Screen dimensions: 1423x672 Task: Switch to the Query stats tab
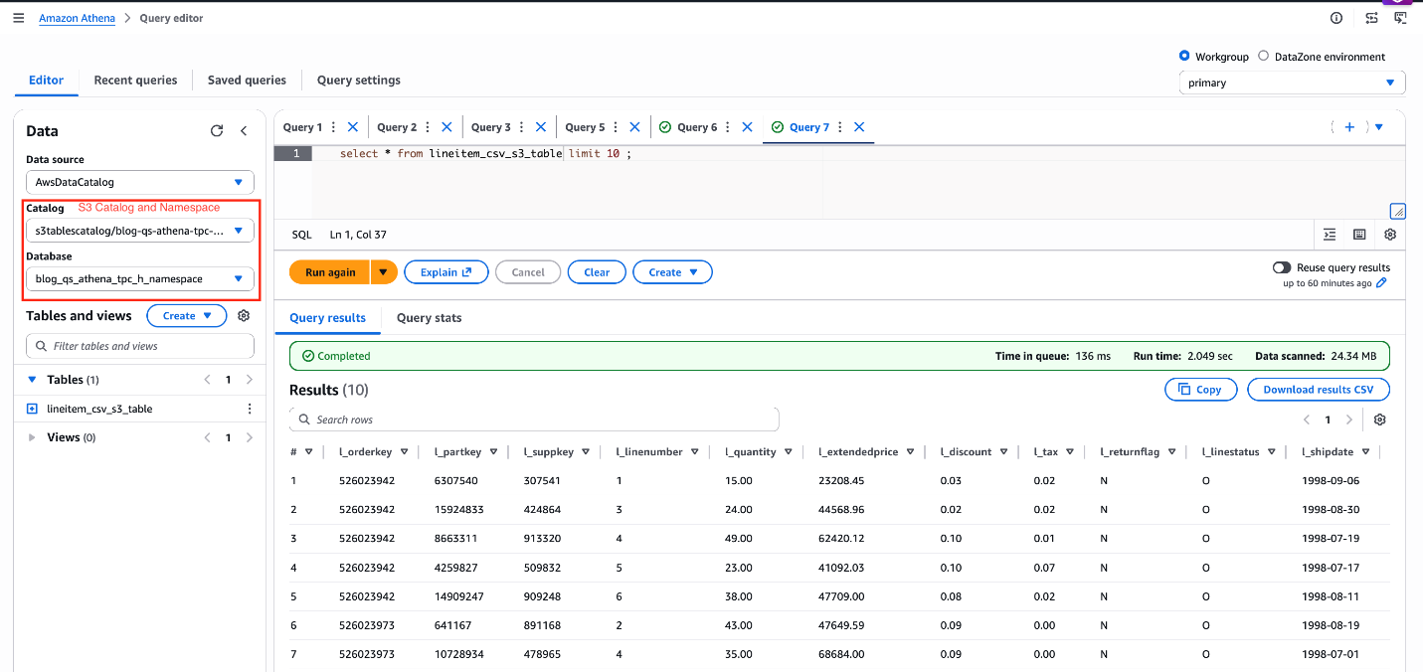click(429, 318)
